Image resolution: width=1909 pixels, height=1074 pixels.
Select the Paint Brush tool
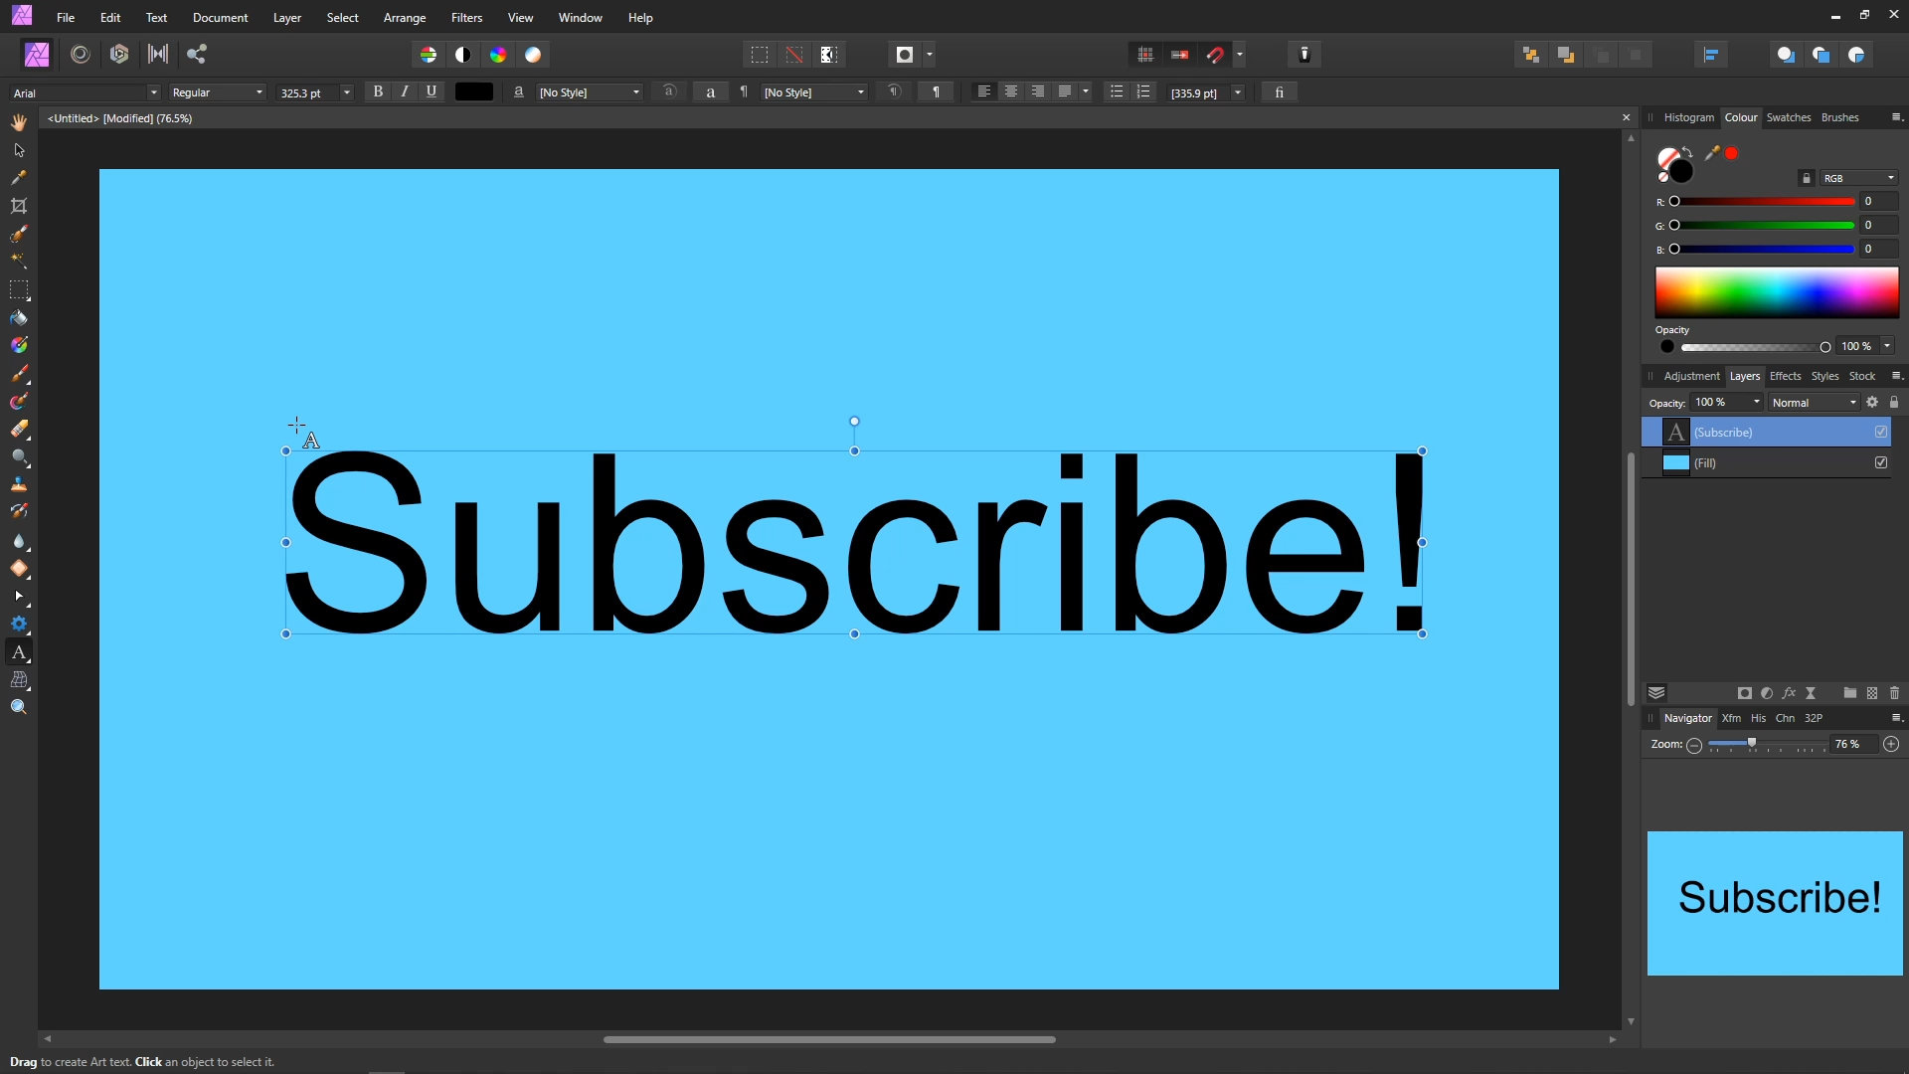click(x=19, y=374)
